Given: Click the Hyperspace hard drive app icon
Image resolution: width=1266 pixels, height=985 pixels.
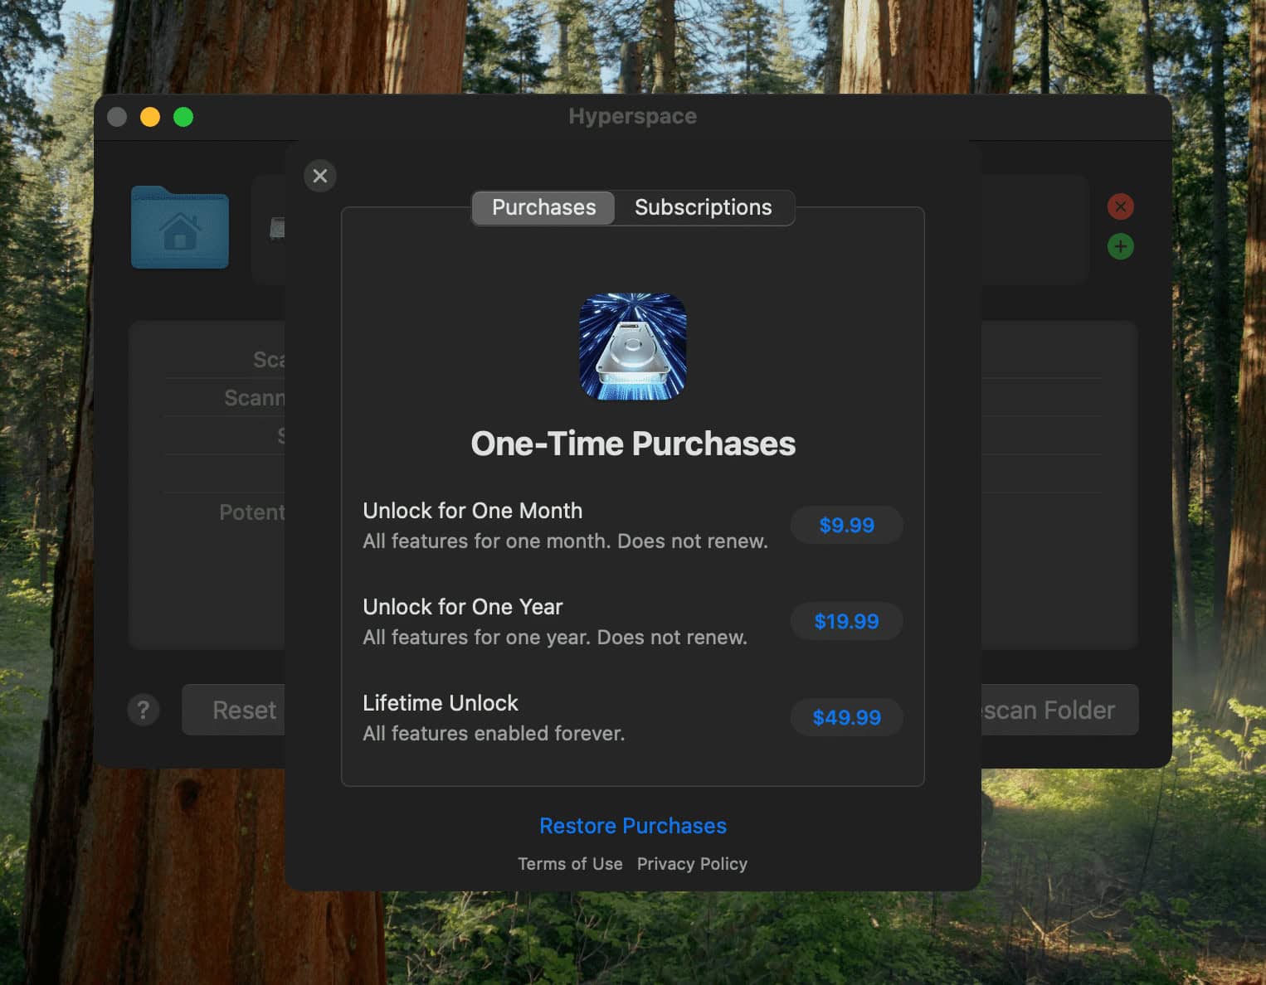Looking at the screenshot, I should click(633, 347).
